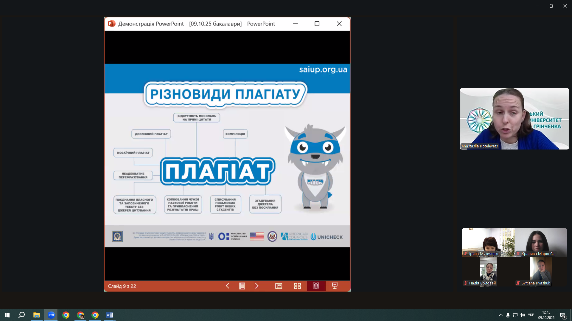Open the clock showing 09.10.2025
This screenshot has height=321, width=572.
(546, 315)
